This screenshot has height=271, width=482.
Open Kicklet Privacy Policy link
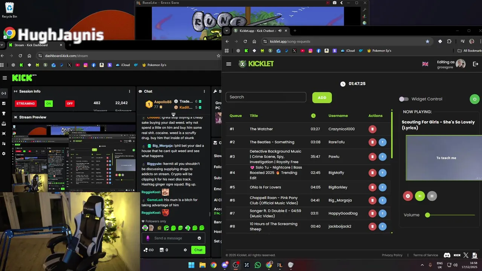392,255
